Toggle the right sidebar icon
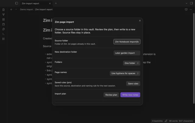 [191, 3]
